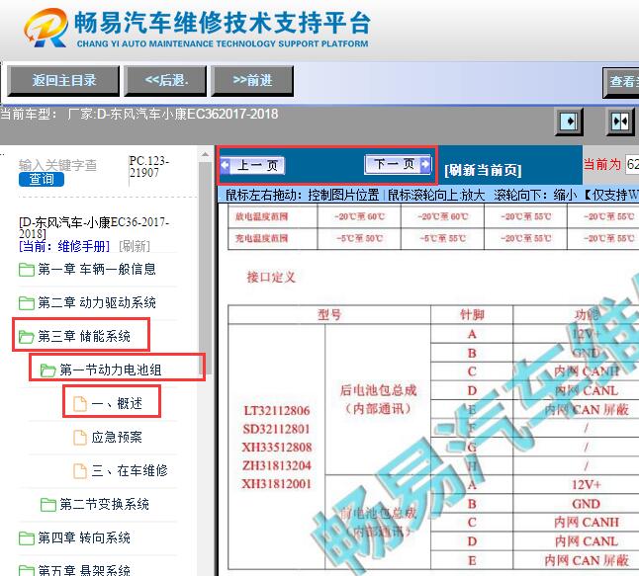Collapse 第一节动力电池组 folder
Image resolution: width=639 pixels, height=576 pixels.
[111, 370]
